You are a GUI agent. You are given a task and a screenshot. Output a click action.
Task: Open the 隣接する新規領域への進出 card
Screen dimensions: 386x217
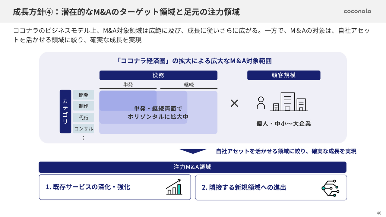(271, 187)
